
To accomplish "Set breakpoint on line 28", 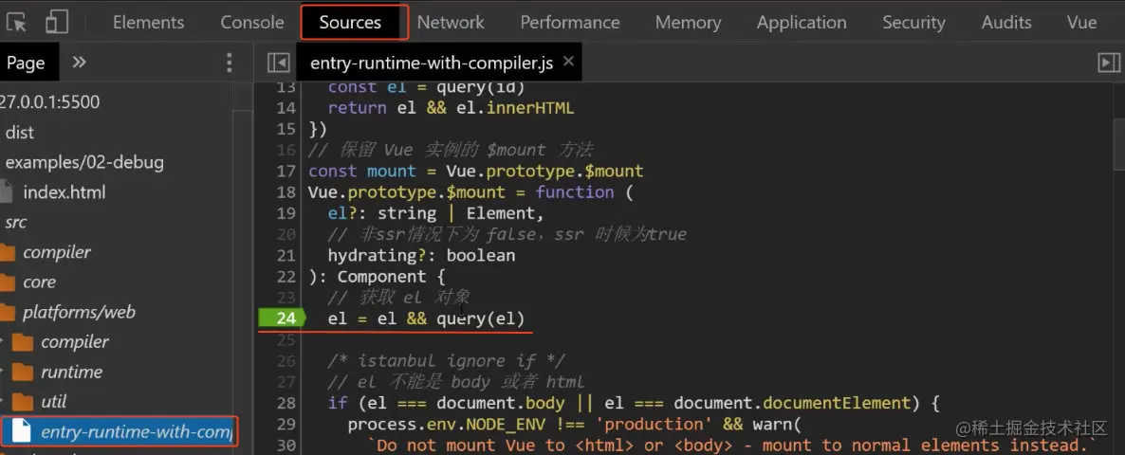I will coord(286,403).
